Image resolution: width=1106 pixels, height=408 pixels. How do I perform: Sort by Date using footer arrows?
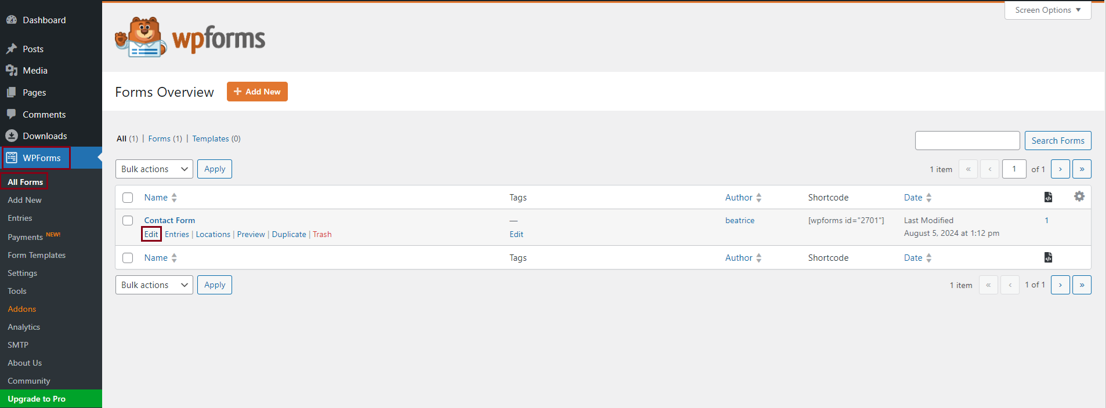tap(929, 258)
